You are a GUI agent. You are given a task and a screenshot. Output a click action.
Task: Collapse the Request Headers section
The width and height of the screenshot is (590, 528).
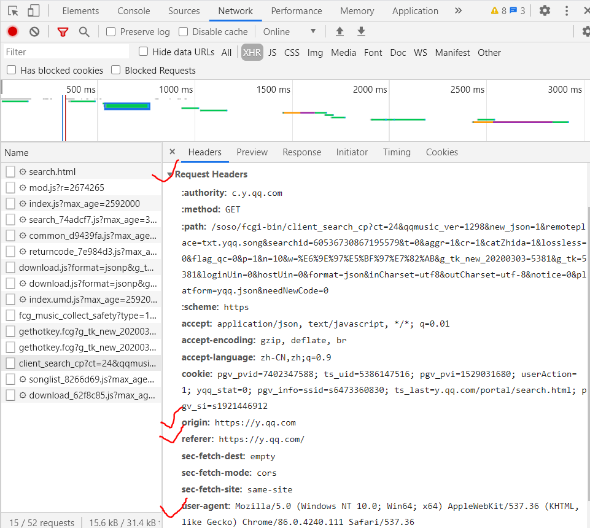coord(170,174)
